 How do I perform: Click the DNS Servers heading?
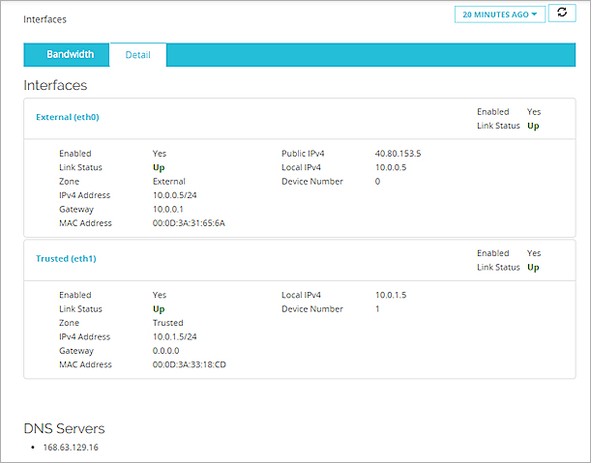pyautogui.click(x=64, y=428)
